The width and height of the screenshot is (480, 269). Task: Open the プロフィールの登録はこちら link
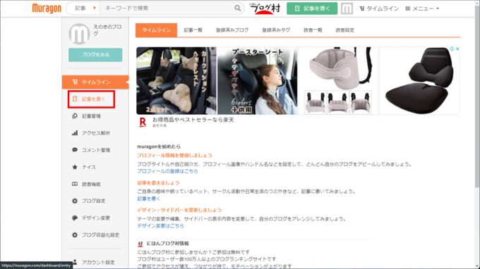click(x=167, y=171)
